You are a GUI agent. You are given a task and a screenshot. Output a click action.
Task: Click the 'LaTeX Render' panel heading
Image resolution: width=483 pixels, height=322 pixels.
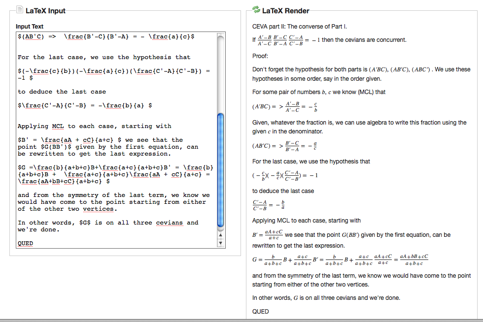point(285,10)
